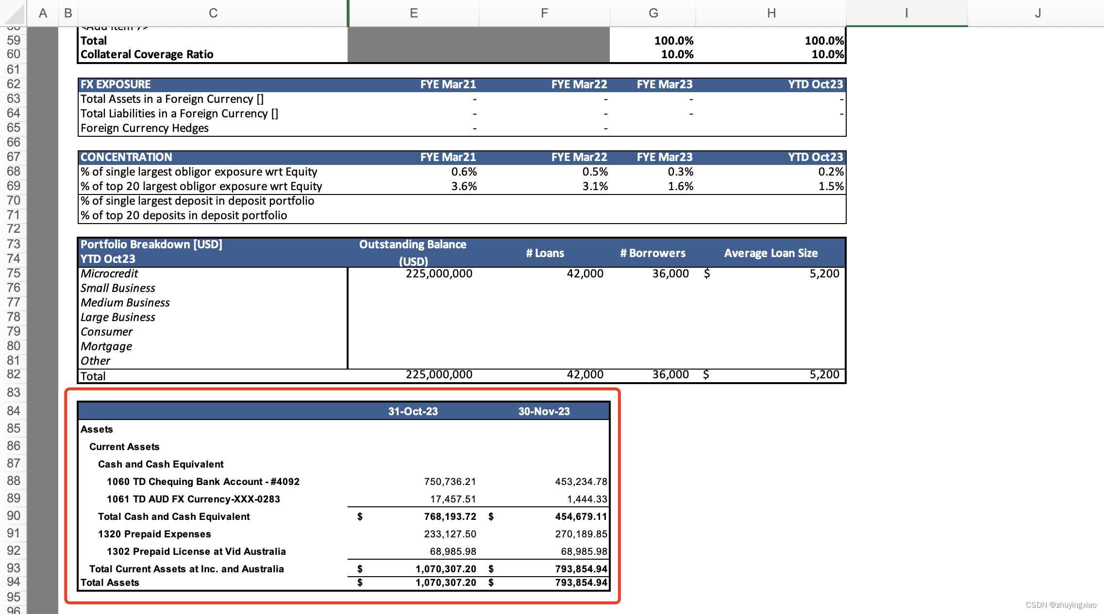1104x614 pixels.
Task: Select column J header
Action: coord(1037,13)
